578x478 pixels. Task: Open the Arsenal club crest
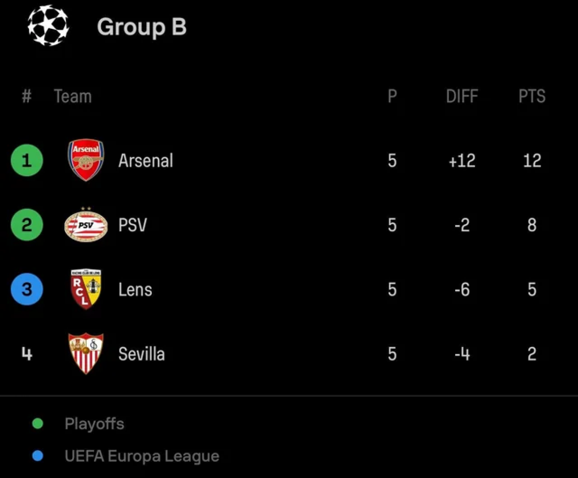[x=86, y=160]
